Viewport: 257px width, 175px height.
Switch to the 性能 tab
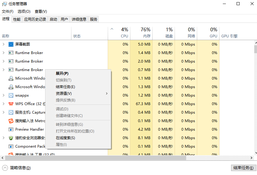[x=16, y=19]
